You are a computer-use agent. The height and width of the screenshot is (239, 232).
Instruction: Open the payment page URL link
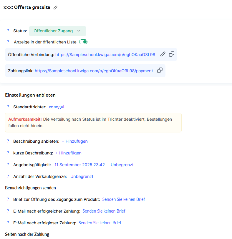pyautogui.click(x=94, y=71)
